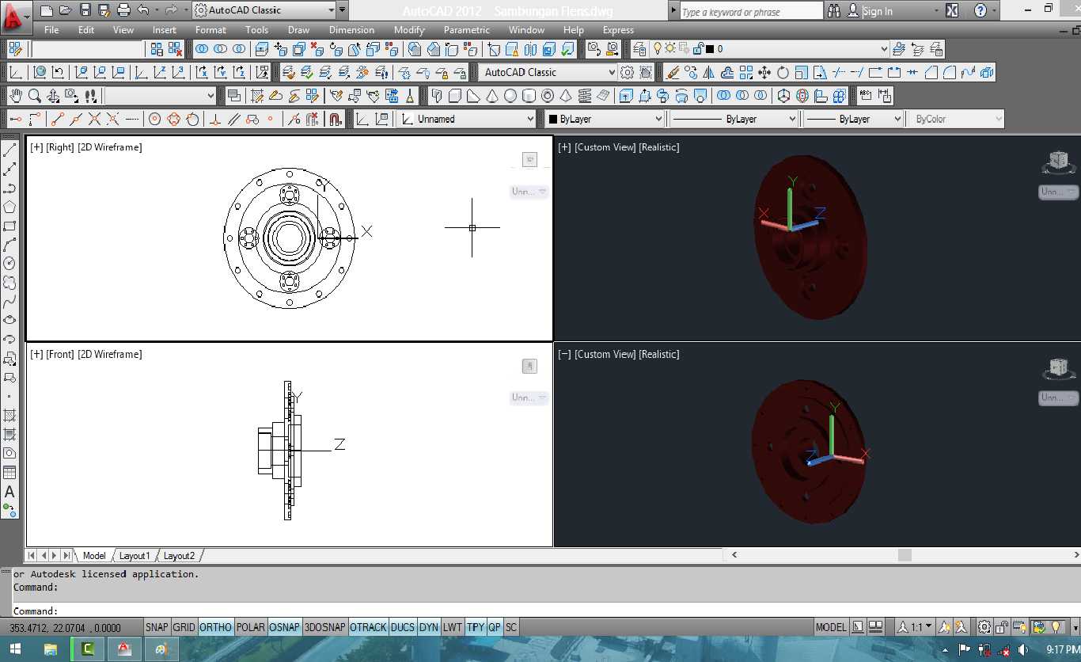Image resolution: width=1081 pixels, height=662 pixels.
Task: Click the Erase tool in Modify toolbar
Action: 673,73
